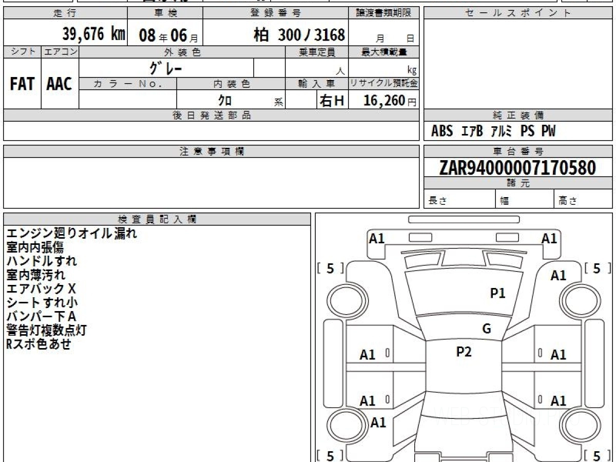Click the 純正装備 header

[518, 115]
